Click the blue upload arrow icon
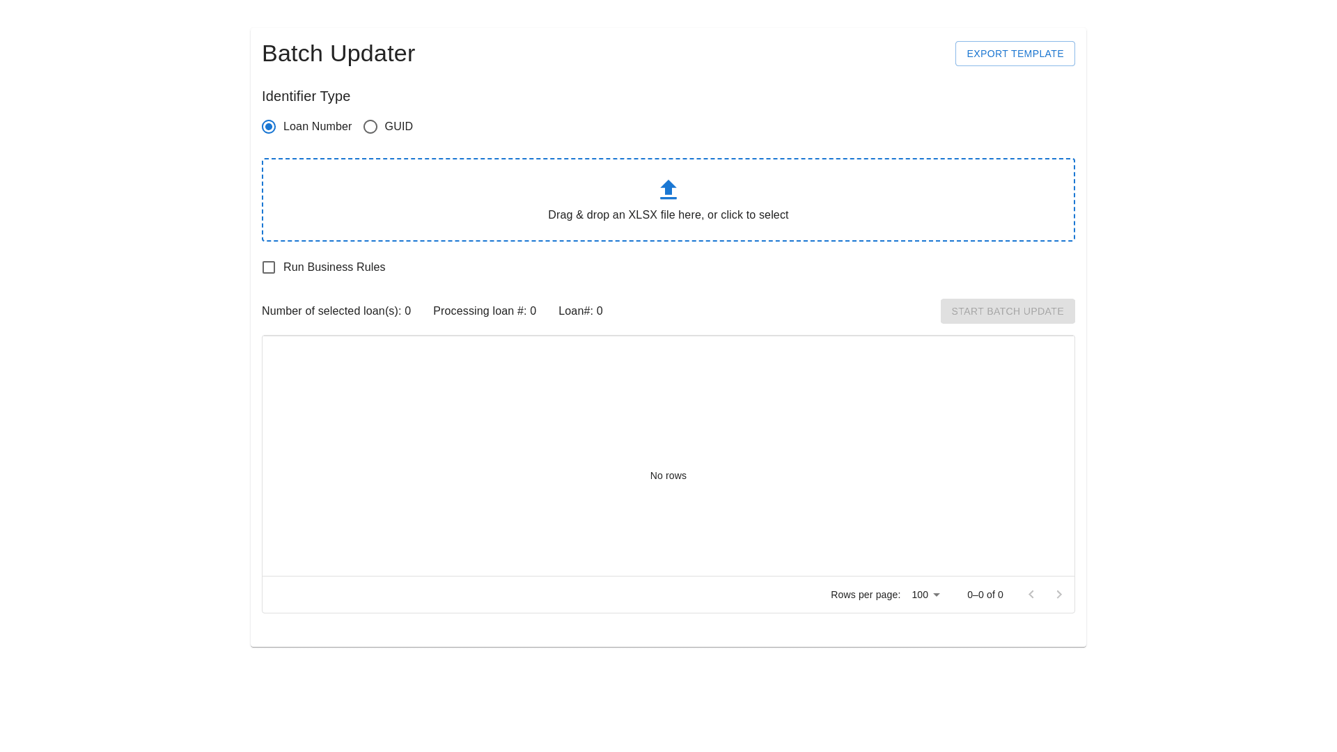 pyautogui.click(x=668, y=189)
